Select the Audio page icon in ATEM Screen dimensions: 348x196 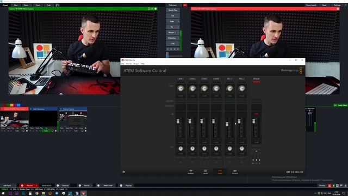(220, 171)
